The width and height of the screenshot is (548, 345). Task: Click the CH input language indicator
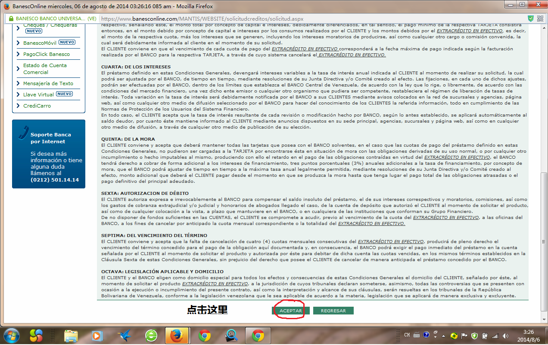[408, 336]
